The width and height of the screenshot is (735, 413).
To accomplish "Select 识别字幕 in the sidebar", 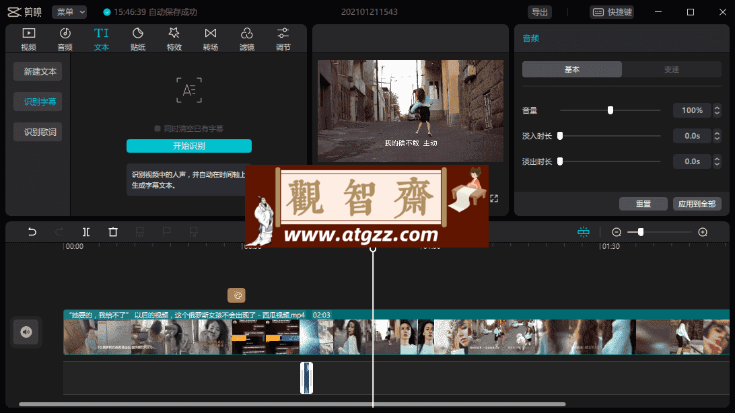I will (x=38, y=102).
